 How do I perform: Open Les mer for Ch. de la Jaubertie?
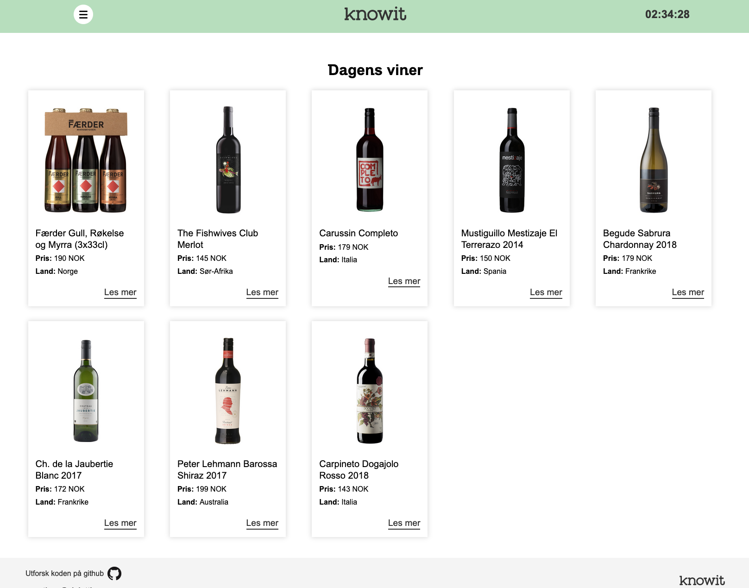120,523
